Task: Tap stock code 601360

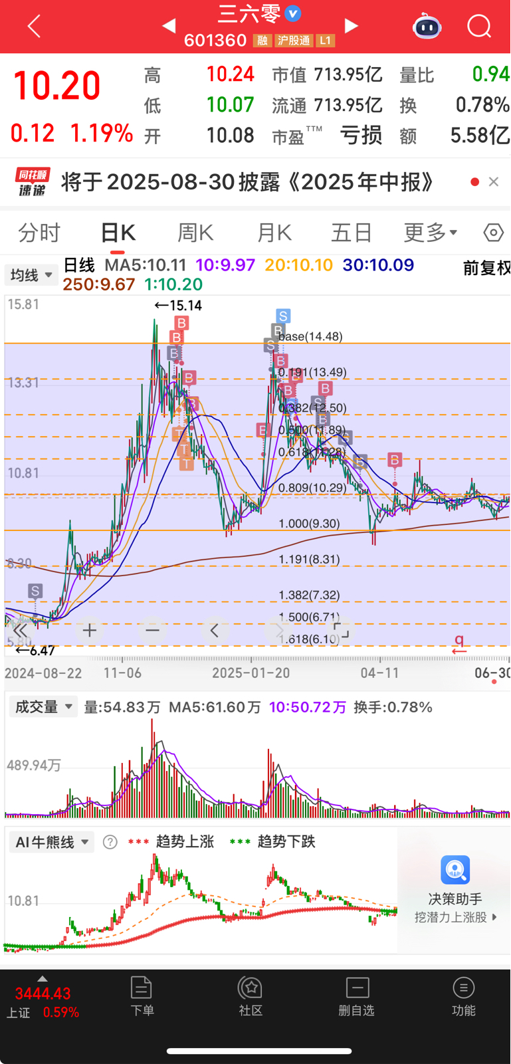Action: point(215,41)
